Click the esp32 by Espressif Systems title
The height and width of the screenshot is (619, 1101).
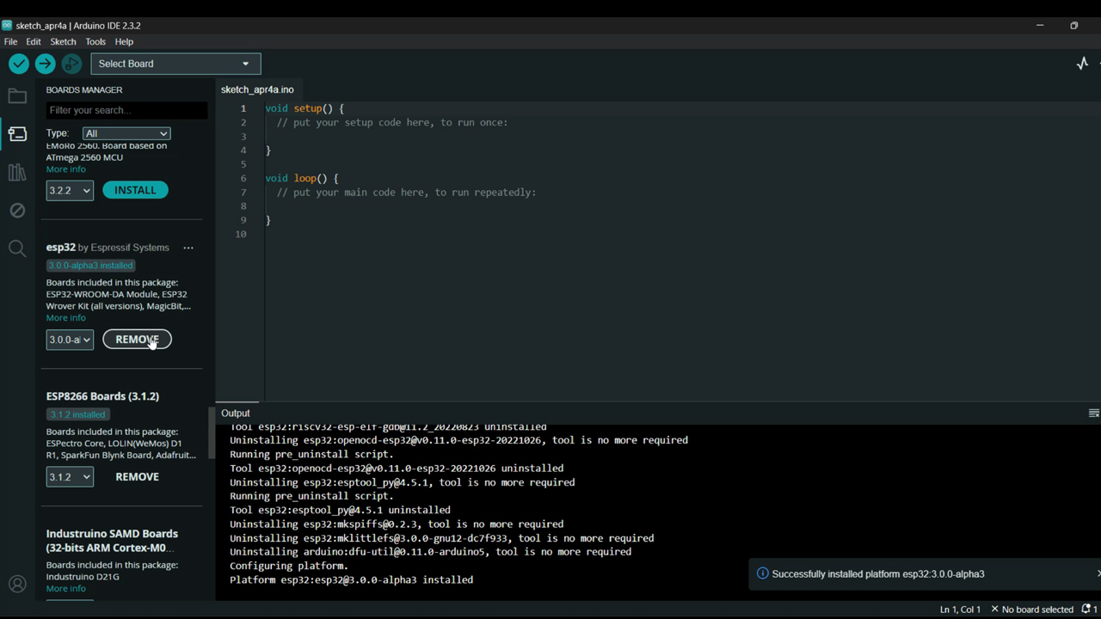pos(108,248)
